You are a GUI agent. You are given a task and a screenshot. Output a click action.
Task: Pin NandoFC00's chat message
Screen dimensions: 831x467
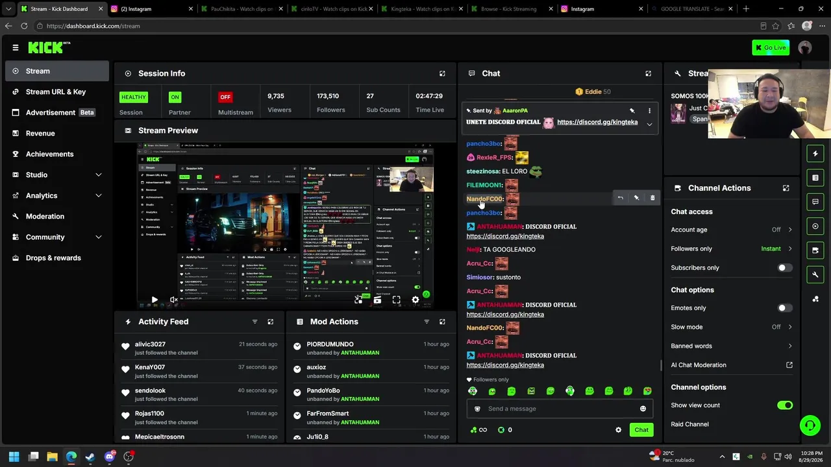pyautogui.click(x=636, y=198)
